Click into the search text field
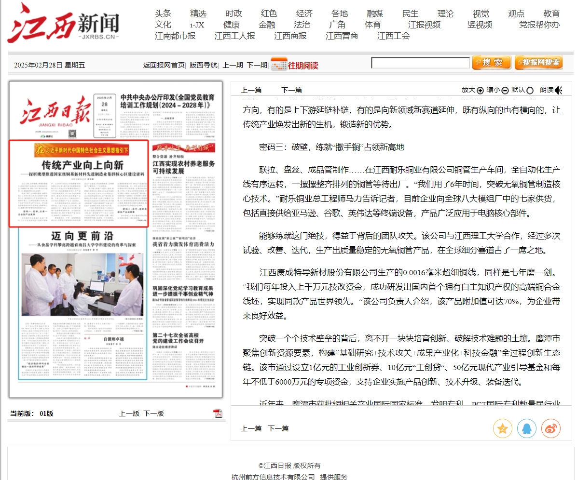 click(x=420, y=63)
